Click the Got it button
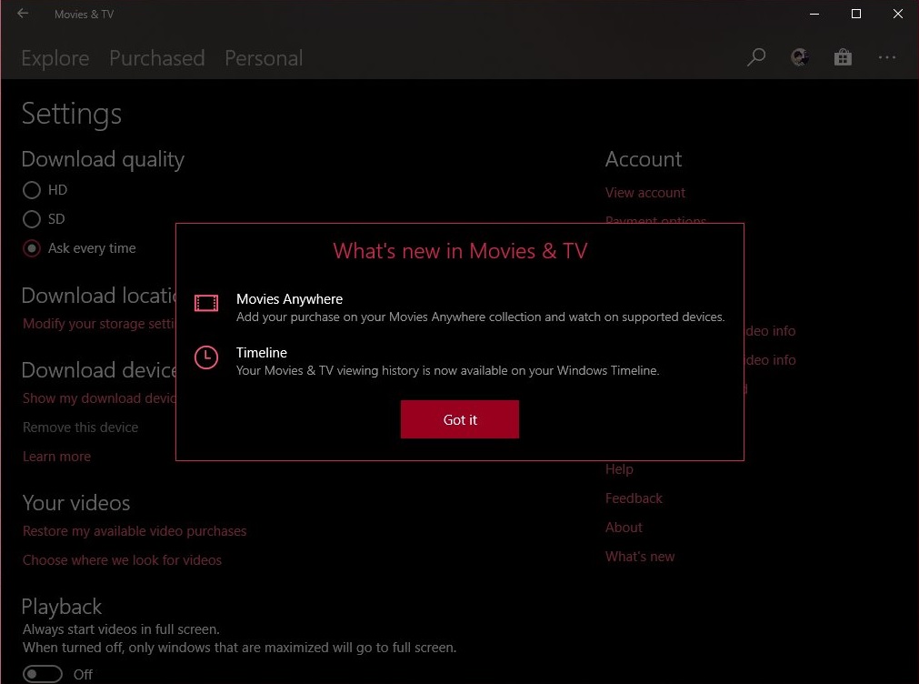 (x=460, y=419)
